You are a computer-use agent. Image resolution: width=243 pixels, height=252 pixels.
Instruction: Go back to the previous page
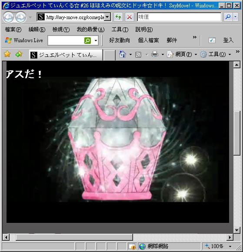pyautogui.click(x=8, y=17)
